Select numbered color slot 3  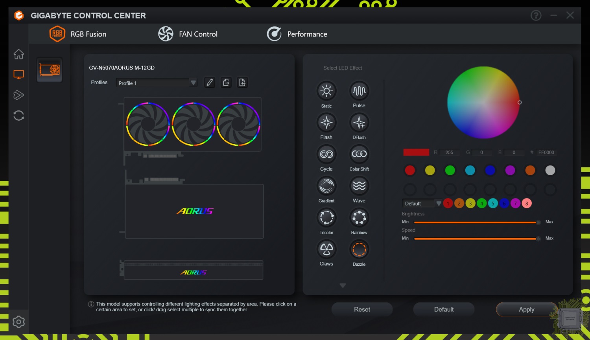point(470,203)
